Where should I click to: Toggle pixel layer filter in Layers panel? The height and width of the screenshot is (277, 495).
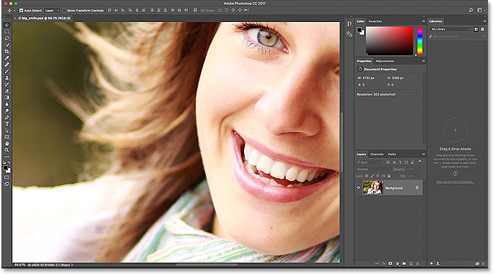(388, 162)
